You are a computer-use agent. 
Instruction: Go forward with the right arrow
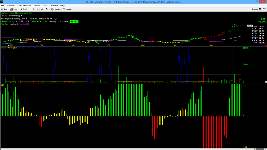34,9
